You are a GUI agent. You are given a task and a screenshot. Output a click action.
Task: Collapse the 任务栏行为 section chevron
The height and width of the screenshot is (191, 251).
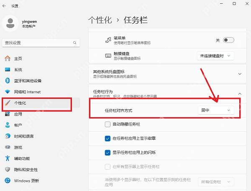click(x=240, y=94)
